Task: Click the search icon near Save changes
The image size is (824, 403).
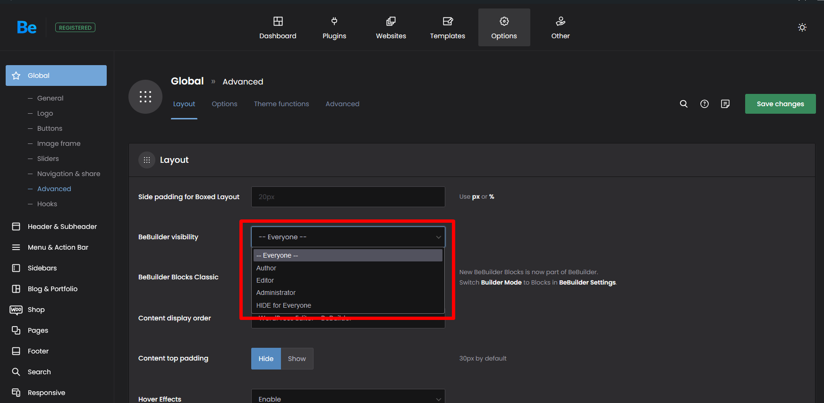Action: [684, 104]
